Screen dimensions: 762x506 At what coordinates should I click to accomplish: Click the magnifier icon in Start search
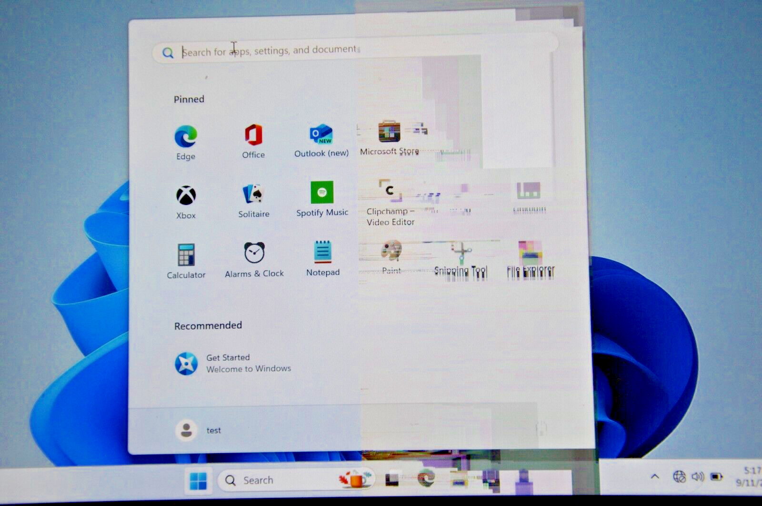point(168,52)
